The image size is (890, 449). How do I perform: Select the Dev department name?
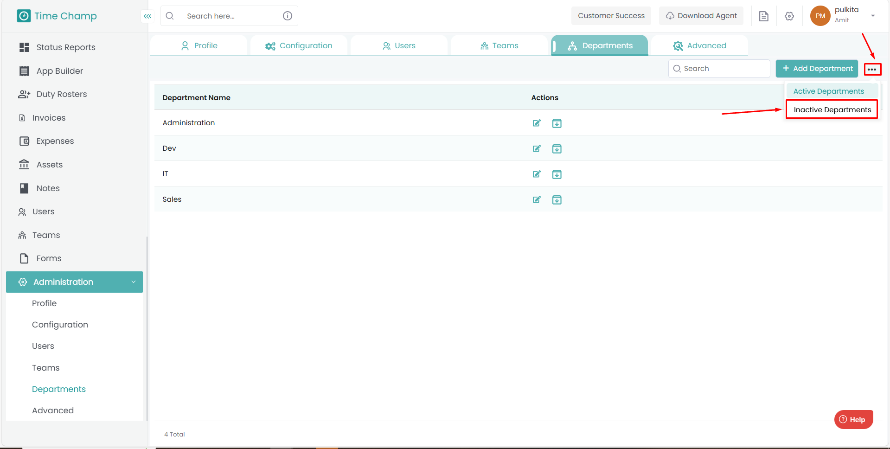(169, 148)
